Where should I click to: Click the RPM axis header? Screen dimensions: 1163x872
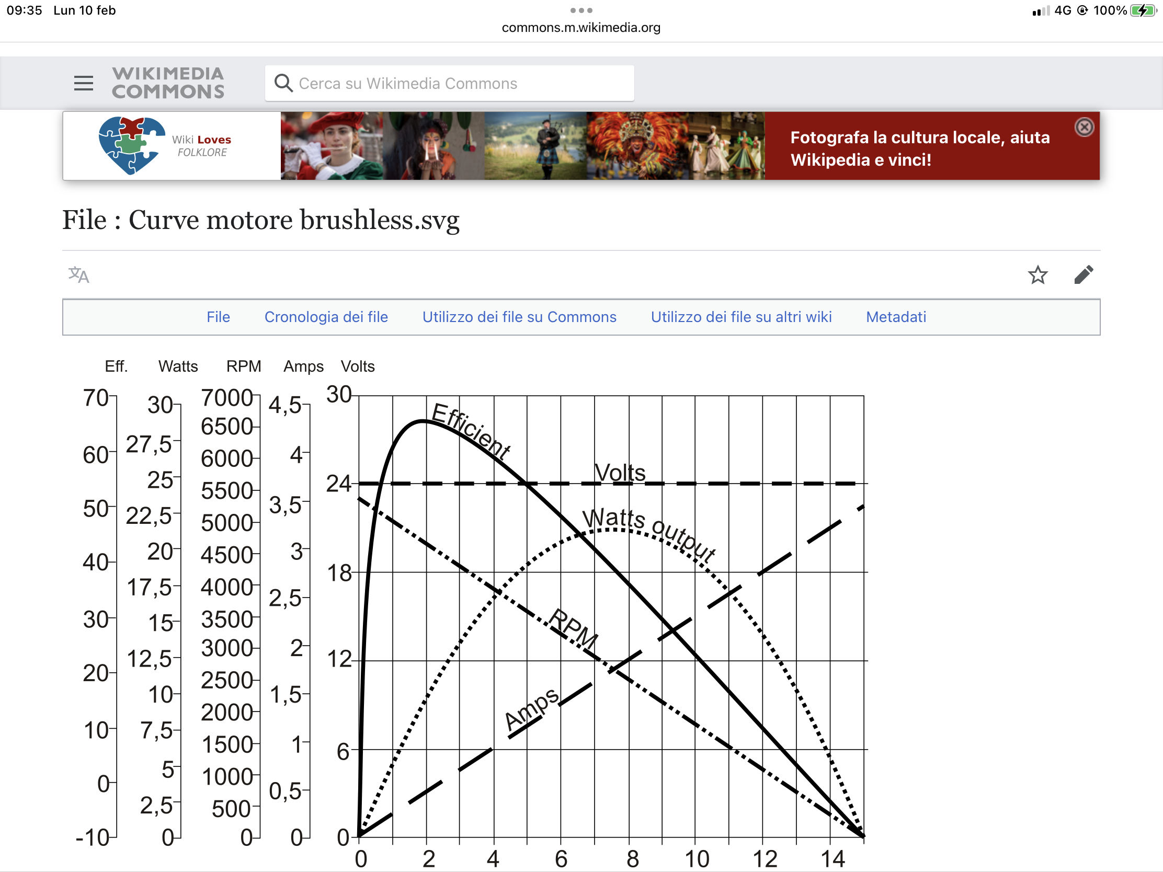(x=244, y=366)
